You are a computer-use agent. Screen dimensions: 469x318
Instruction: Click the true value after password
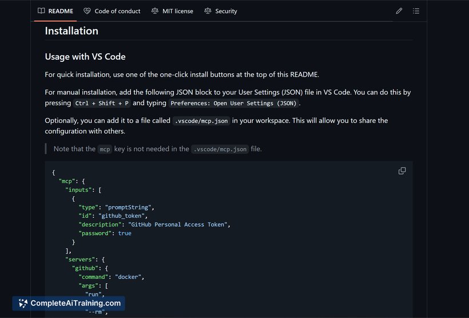click(x=125, y=233)
